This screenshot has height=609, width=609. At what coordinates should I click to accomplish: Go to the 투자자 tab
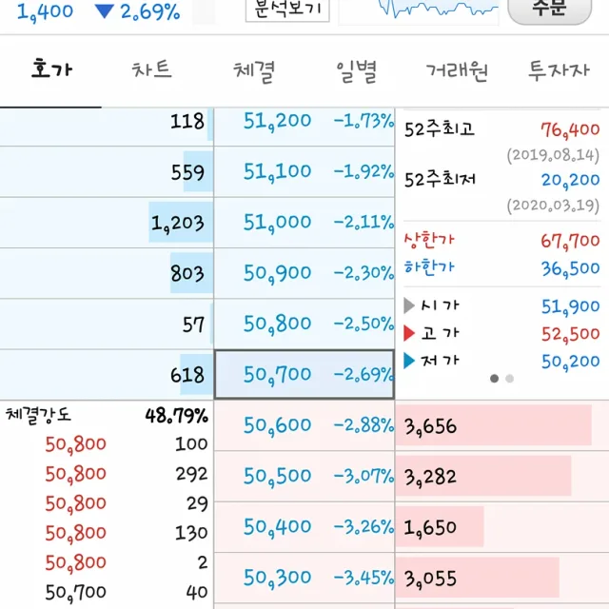(x=559, y=70)
